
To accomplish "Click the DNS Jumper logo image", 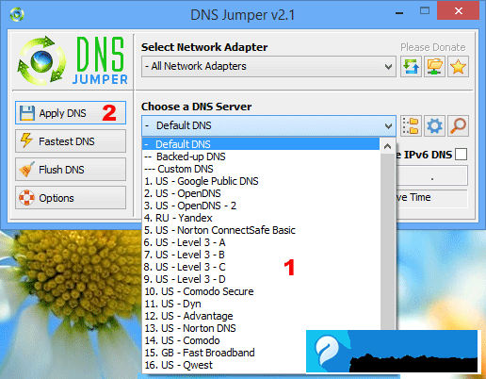I will (73, 61).
